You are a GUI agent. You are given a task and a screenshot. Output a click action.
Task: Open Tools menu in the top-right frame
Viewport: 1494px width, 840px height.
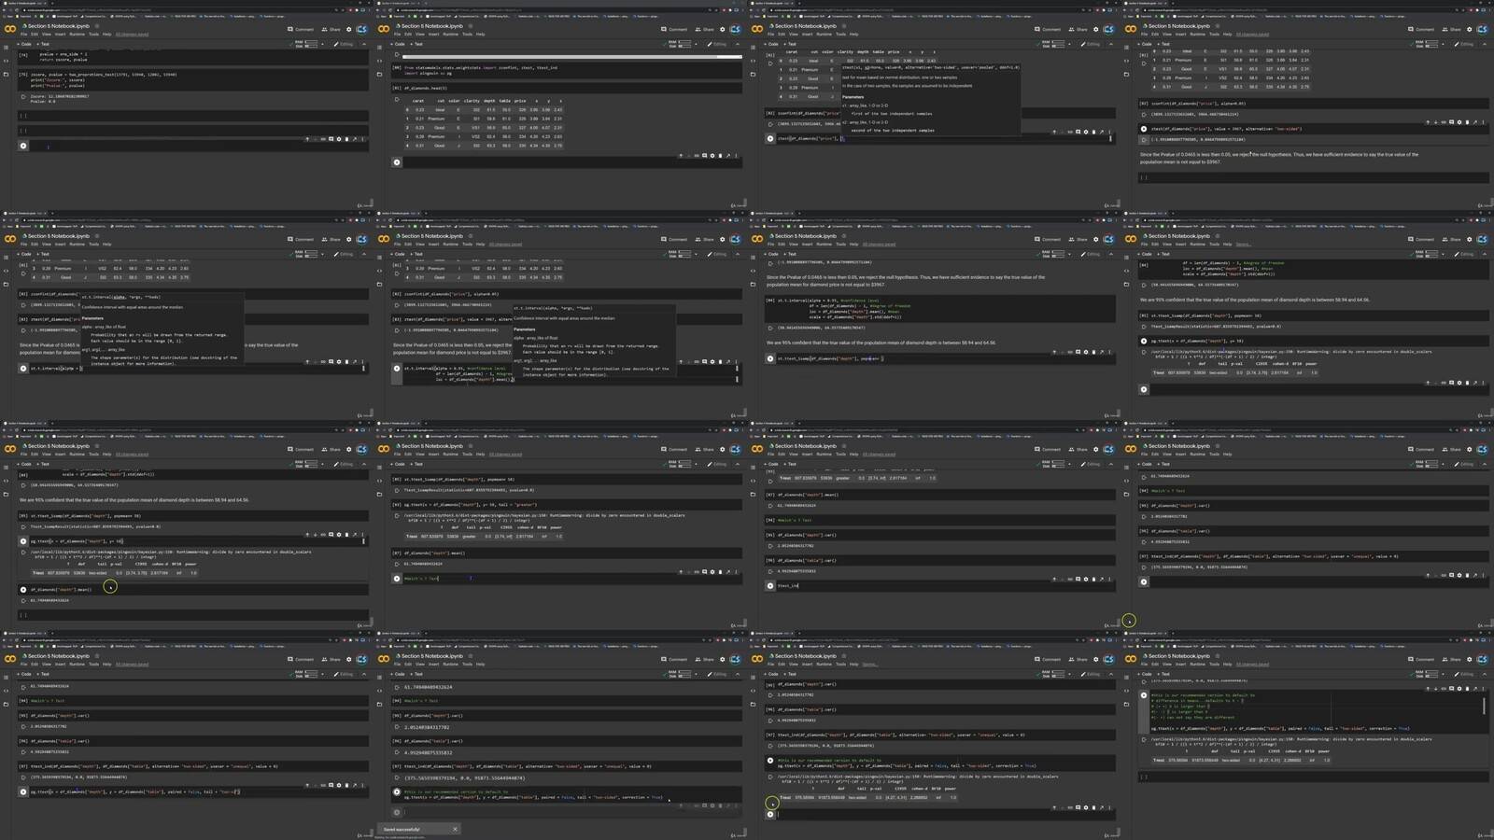[x=1214, y=35]
